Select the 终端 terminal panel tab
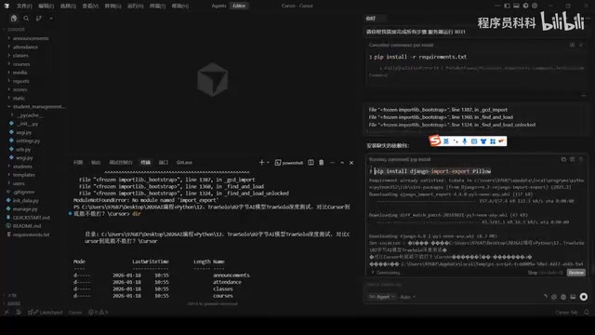Image resolution: width=595 pixels, height=335 pixels. (x=145, y=163)
